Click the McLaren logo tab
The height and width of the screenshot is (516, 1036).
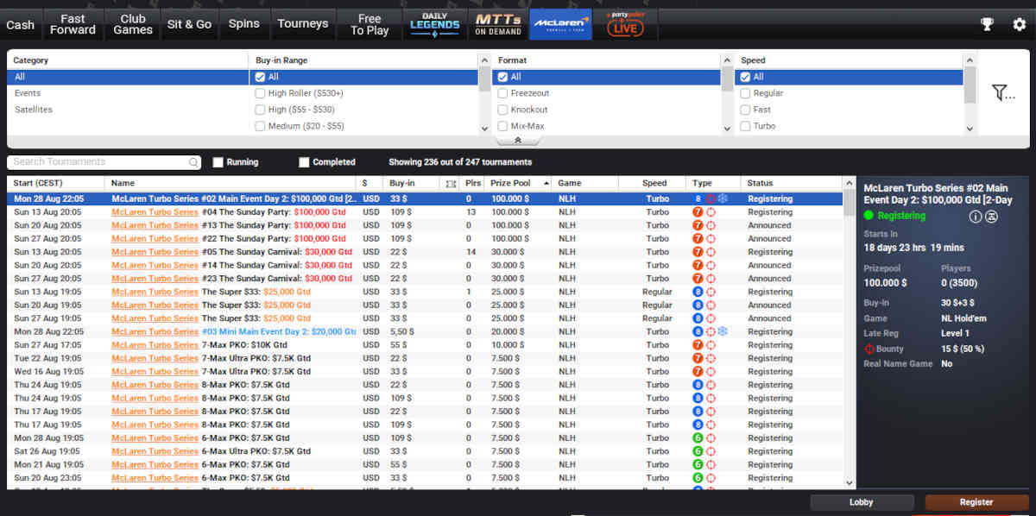tap(560, 24)
